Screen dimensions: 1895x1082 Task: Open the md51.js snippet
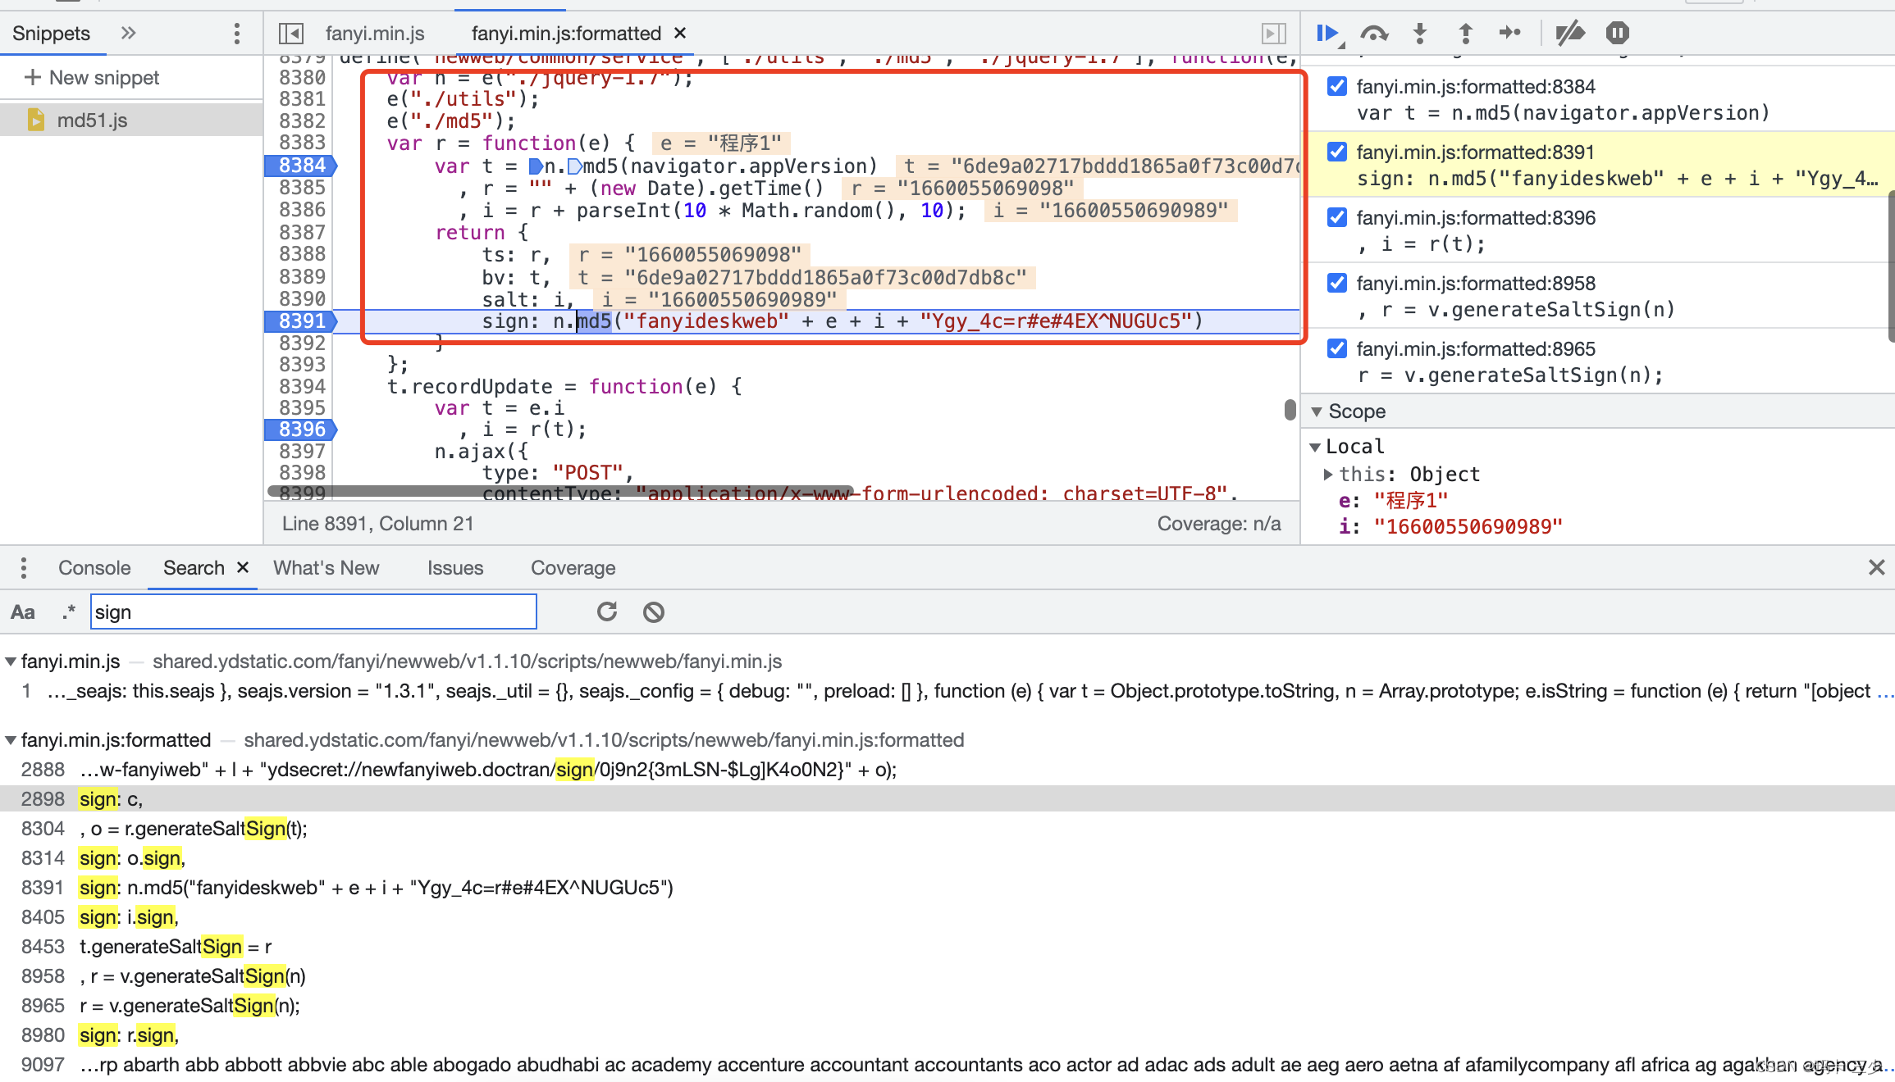click(x=92, y=120)
